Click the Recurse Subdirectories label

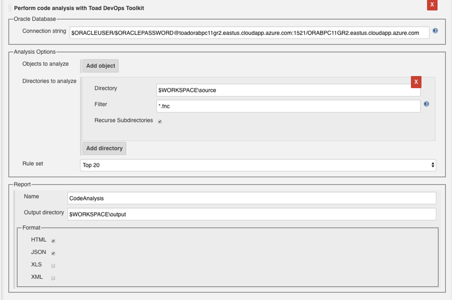pyautogui.click(x=124, y=120)
